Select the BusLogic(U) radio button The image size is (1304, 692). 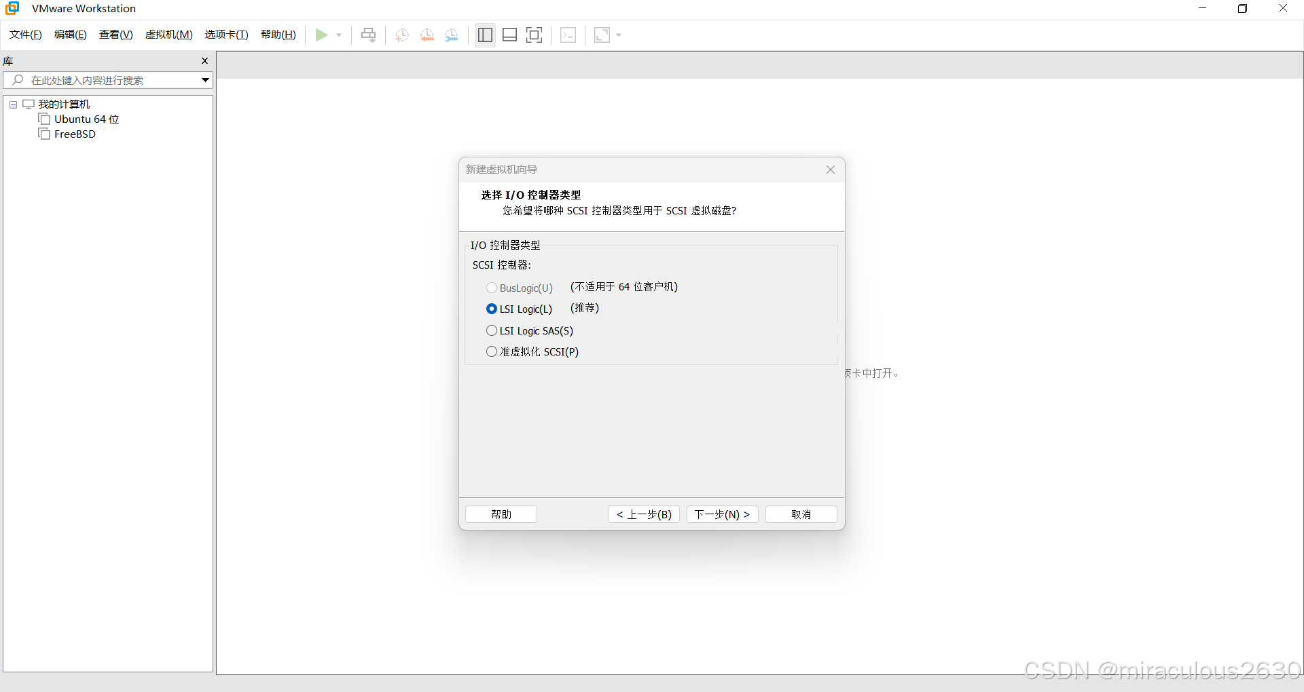tap(492, 288)
